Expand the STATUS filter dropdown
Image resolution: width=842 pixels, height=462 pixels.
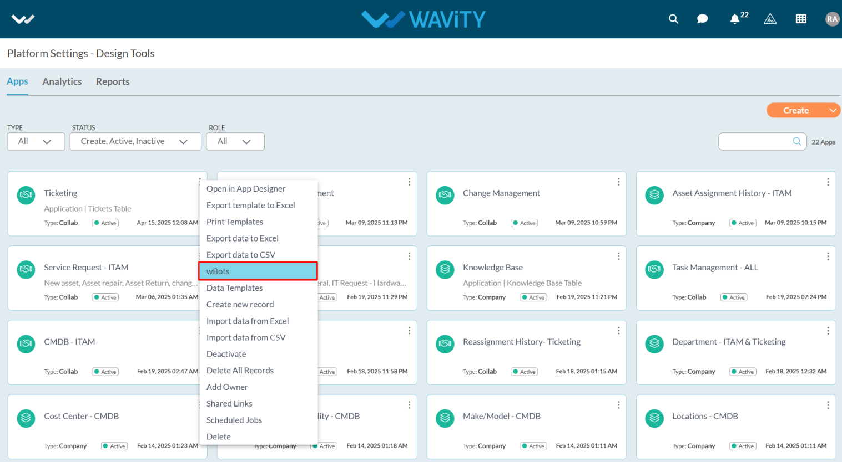pos(135,141)
